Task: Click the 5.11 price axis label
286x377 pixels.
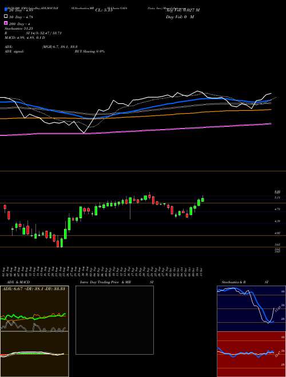Action: (277, 198)
